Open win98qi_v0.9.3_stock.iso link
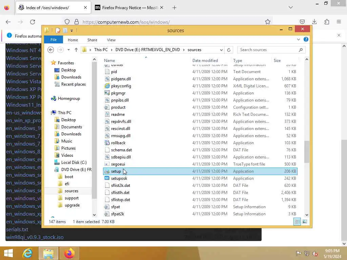This screenshot has height=260, width=347. 35,237
